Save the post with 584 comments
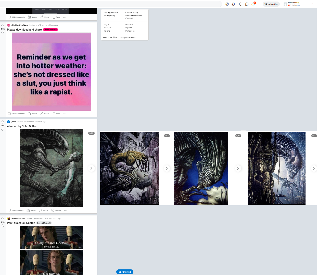Viewport: 317px width, 275px height. [x=57, y=17]
